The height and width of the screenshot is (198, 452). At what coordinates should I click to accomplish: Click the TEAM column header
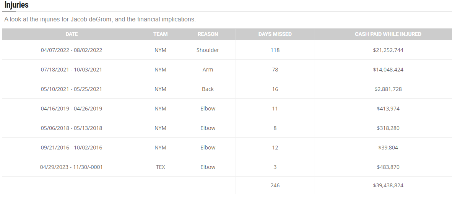click(160, 34)
